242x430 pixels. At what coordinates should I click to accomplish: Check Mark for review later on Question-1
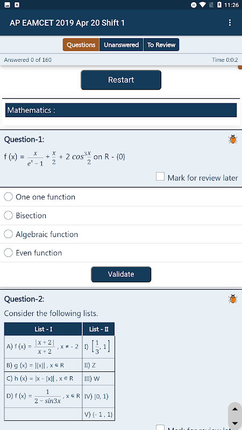(x=160, y=176)
